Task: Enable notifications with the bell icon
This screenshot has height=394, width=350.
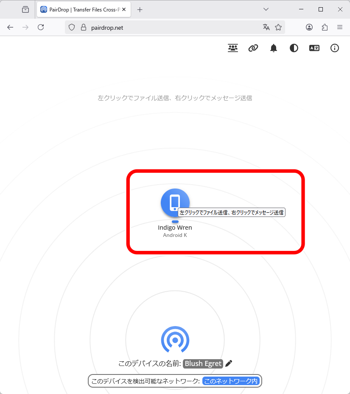Action: [273, 48]
